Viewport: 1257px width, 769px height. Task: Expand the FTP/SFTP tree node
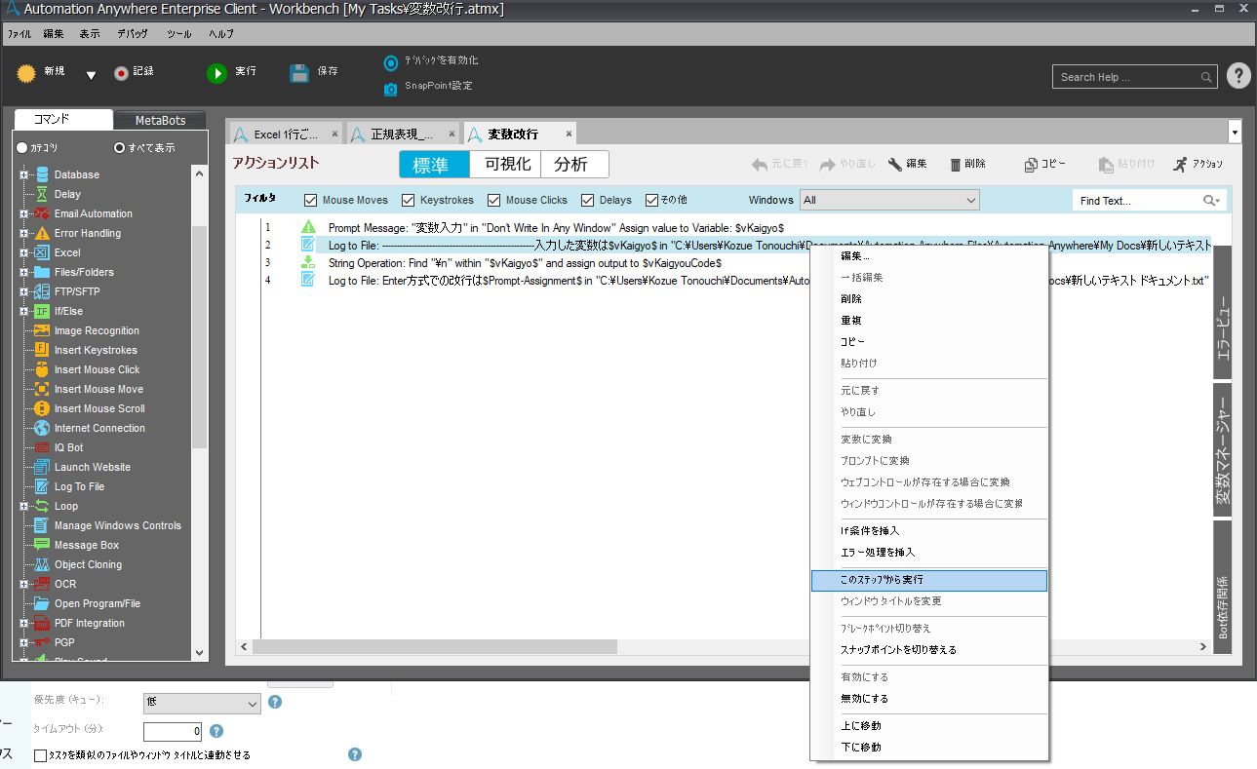tap(23, 291)
